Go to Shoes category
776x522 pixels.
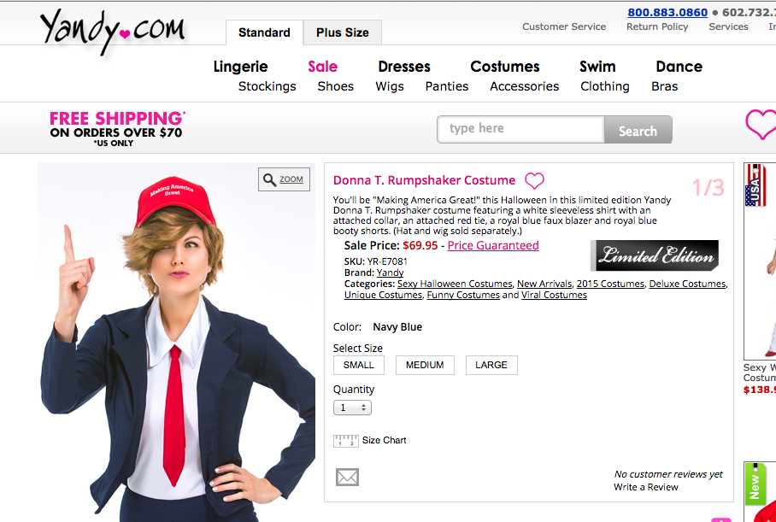(x=336, y=86)
